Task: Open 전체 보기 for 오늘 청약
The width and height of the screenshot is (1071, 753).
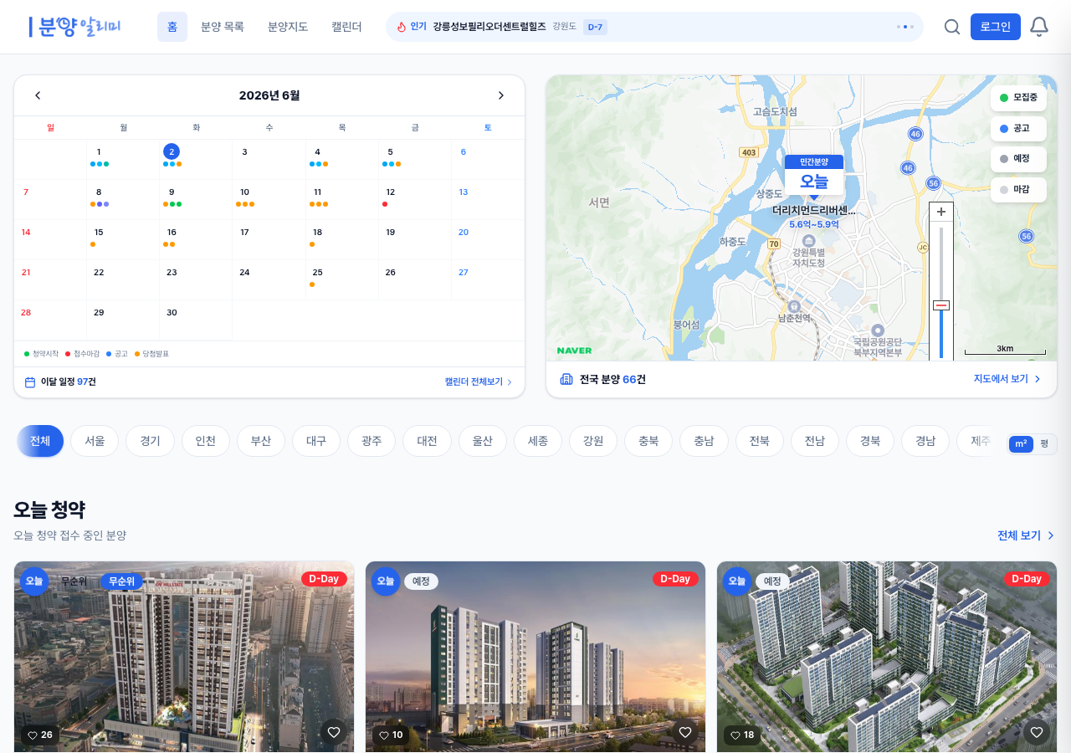Action: pyautogui.click(x=1026, y=535)
